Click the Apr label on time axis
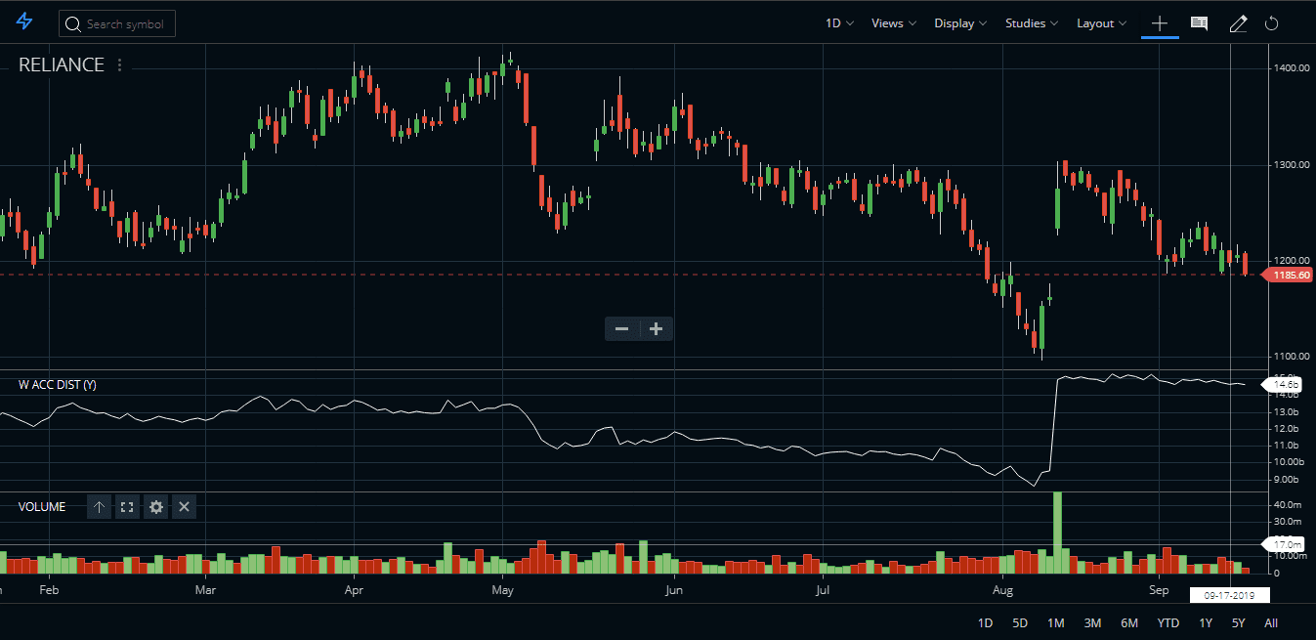Viewport: 1316px width, 640px height. [x=354, y=590]
